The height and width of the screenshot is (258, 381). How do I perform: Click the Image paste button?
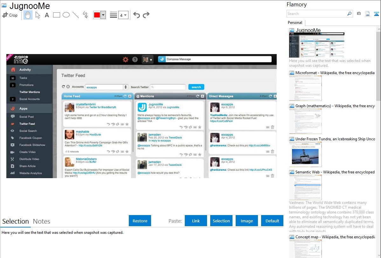246,221
